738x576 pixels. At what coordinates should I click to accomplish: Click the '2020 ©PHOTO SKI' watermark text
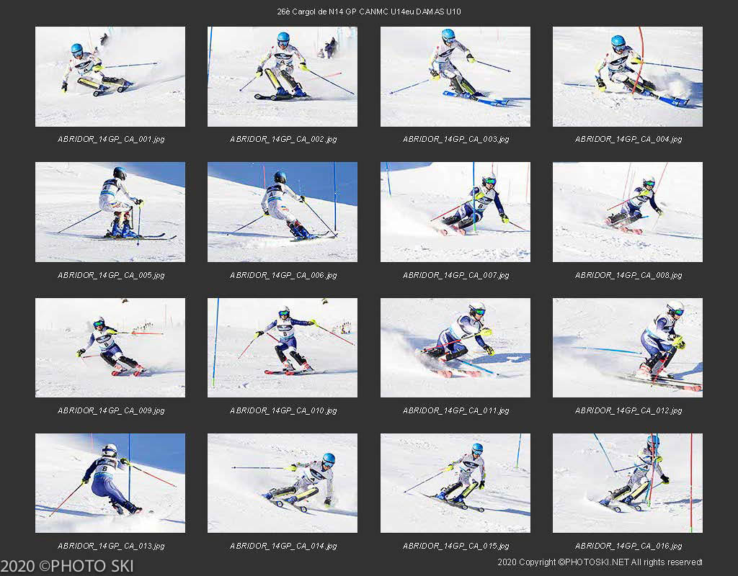pyautogui.click(x=67, y=566)
